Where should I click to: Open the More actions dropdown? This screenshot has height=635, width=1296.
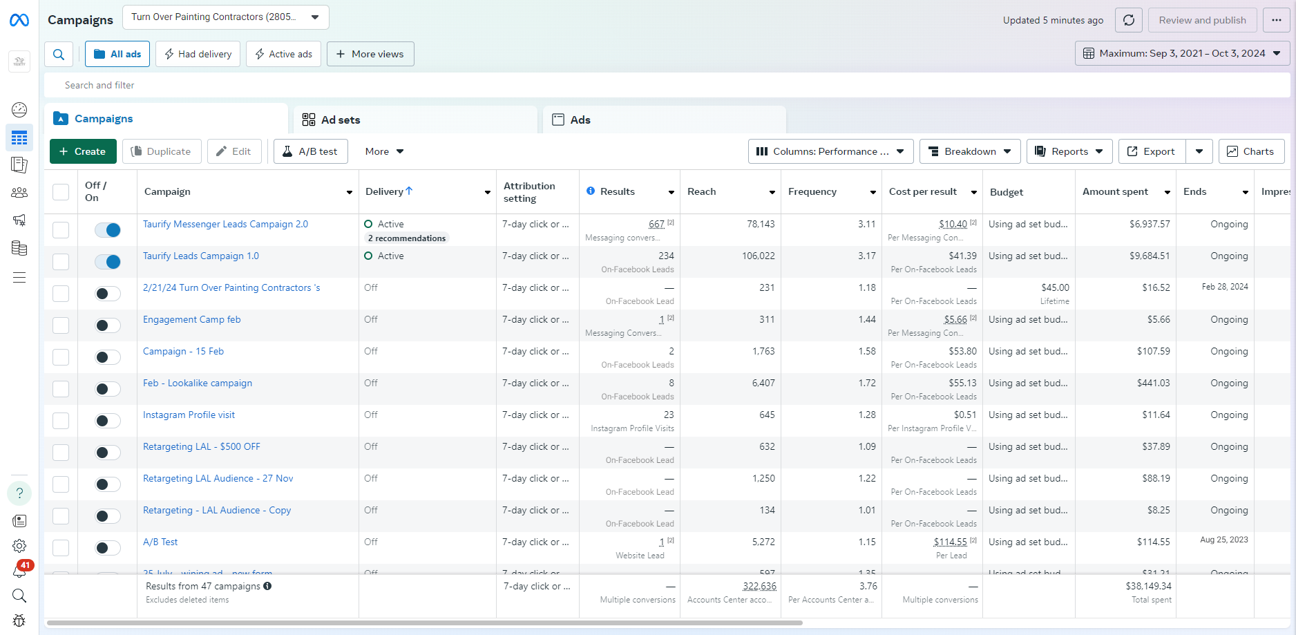(384, 151)
